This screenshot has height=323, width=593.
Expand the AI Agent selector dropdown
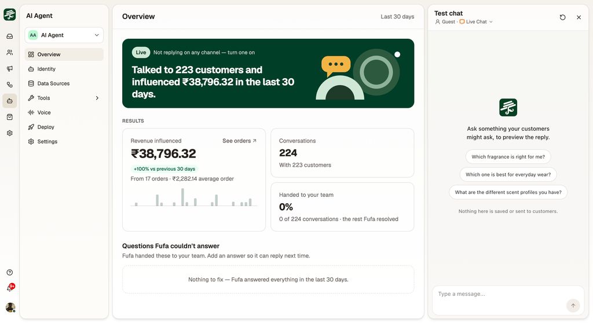click(x=64, y=35)
